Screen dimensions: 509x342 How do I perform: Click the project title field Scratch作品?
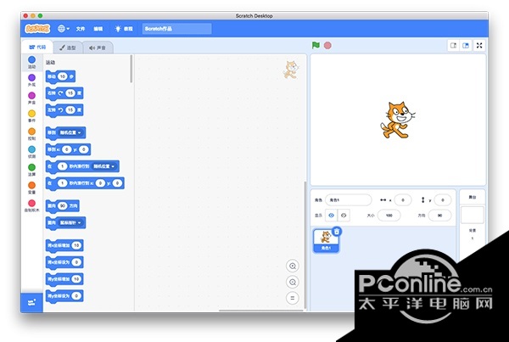click(177, 29)
